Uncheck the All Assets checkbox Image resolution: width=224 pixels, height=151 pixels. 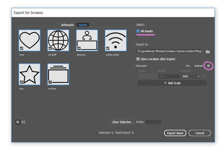click(138, 31)
